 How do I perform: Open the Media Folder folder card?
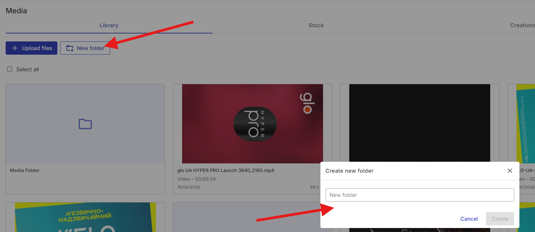pos(85,139)
